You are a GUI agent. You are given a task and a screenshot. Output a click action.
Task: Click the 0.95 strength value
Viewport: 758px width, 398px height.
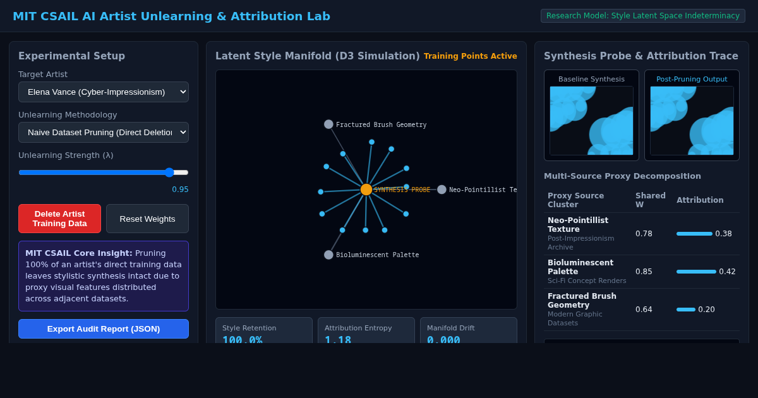point(180,190)
